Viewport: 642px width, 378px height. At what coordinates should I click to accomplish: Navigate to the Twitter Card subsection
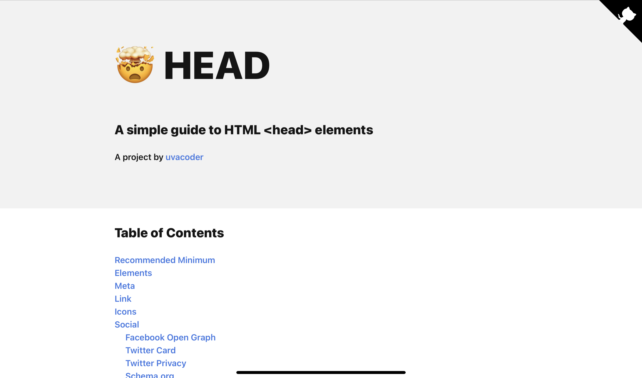(150, 350)
